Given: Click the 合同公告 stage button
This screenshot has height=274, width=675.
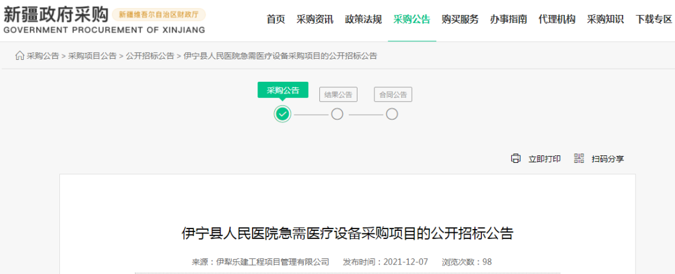Looking at the screenshot, I should coord(393,95).
